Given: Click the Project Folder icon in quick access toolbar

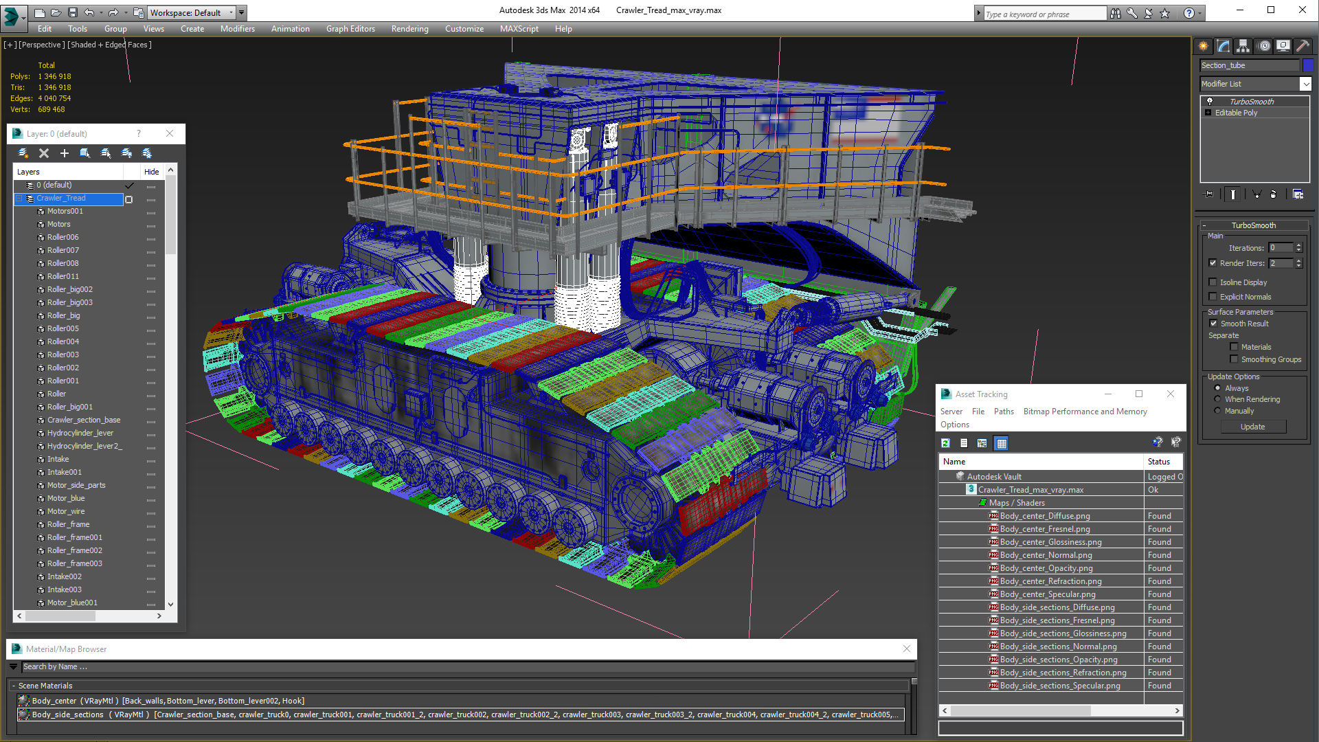Looking at the screenshot, I should (138, 12).
